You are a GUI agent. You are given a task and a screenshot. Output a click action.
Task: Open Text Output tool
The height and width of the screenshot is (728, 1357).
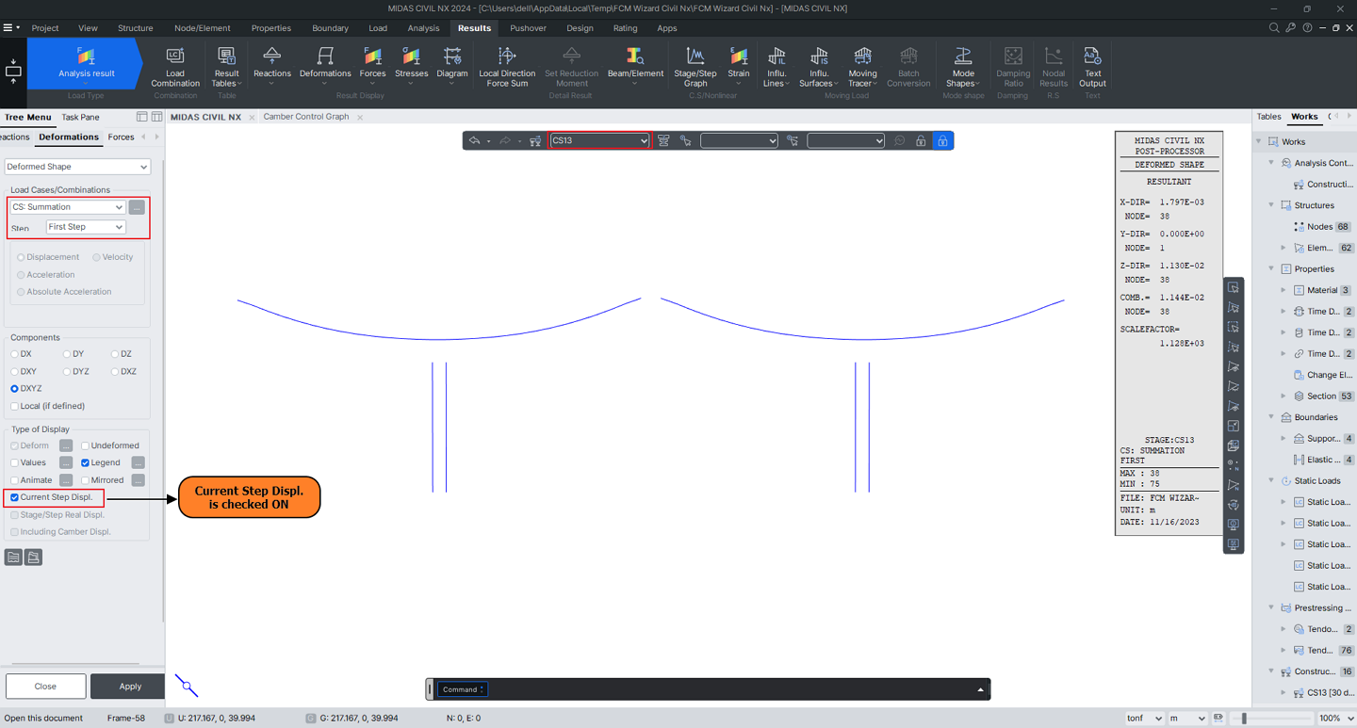coord(1092,68)
